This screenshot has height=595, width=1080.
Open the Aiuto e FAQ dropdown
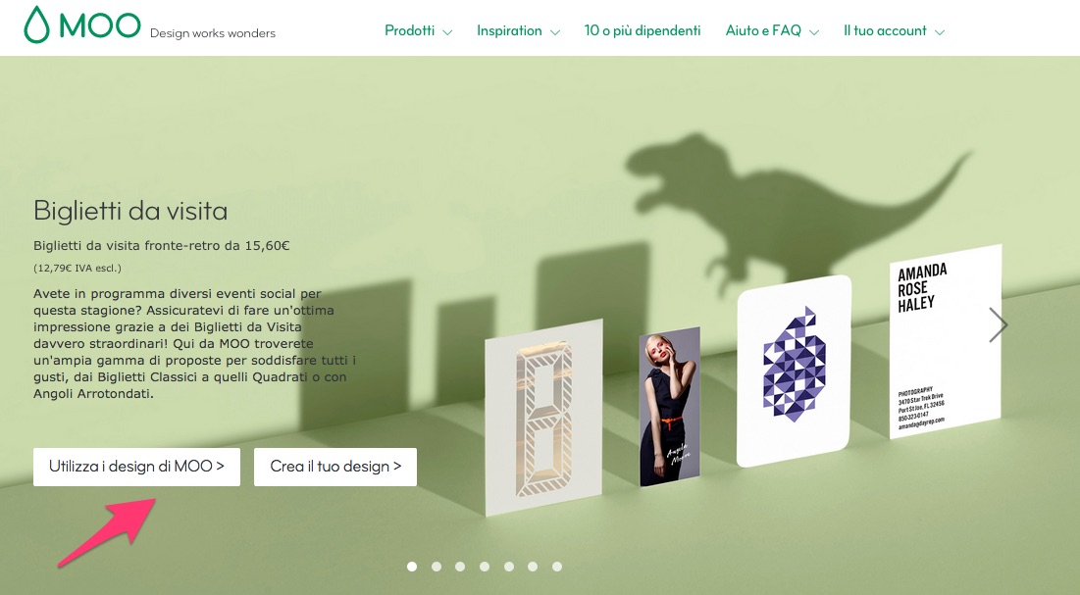(x=772, y=31)
